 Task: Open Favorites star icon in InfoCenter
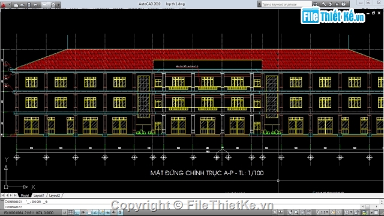pyautogui.click(x=337, y=4)
